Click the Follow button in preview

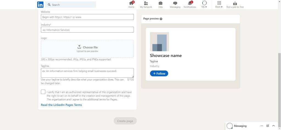click(x=159, y=74)
